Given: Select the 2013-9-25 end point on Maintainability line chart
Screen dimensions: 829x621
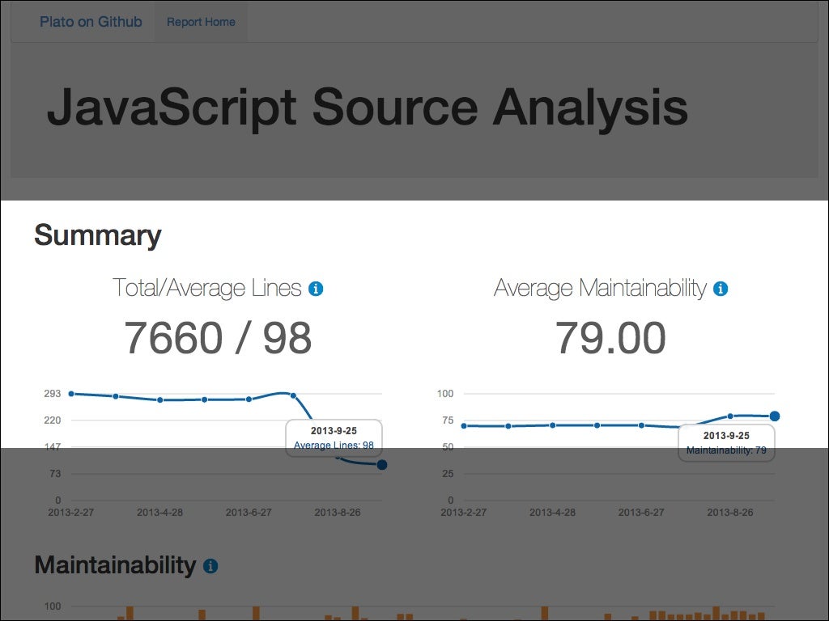Looking at the screenshot, I should (775, 416).
